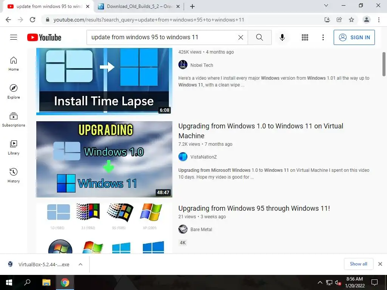Click the magnifier search button
The width and height of the screenshot is (387, 290).
(x=260, y=37)
